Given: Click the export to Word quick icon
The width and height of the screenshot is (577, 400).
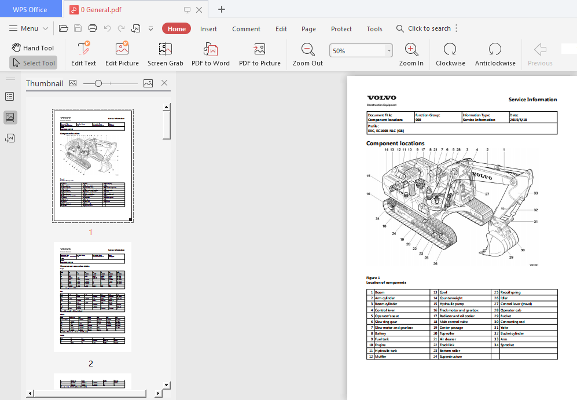Looking at the screenshot, I should tap(136, 28).
